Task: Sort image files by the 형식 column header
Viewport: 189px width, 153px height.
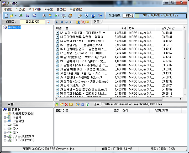Action: (x=142, y=28)
